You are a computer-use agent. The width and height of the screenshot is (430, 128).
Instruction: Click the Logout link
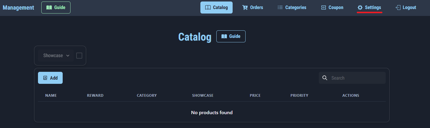pyautogui.click(x=409, y=8)
